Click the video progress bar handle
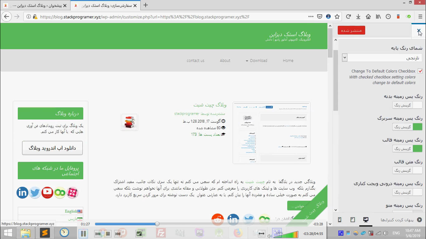 coord(157,224)
